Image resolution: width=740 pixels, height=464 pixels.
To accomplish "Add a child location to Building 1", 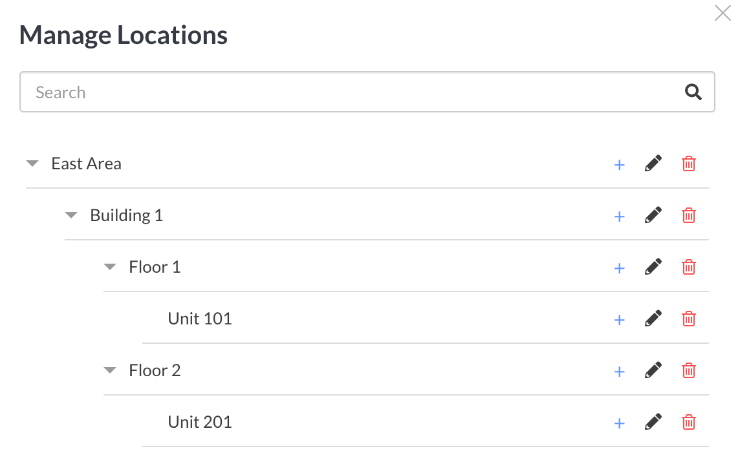I will click(619, 216).
